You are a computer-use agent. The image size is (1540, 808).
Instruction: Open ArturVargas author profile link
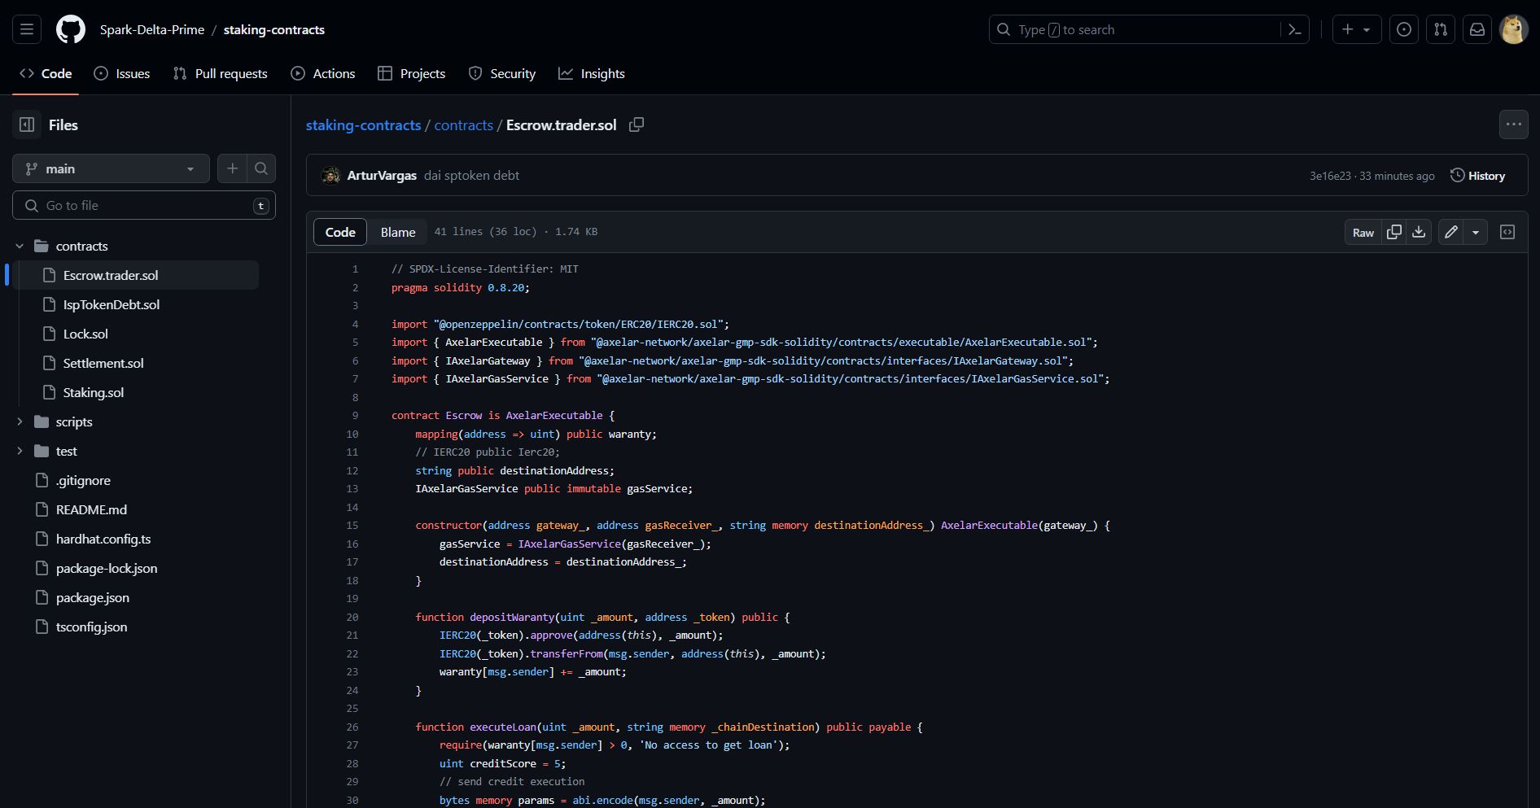pyautogui.click(x=382, y=175)
